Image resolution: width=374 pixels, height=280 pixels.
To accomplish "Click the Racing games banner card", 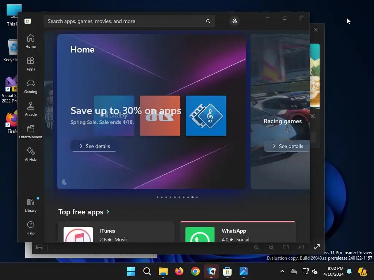I will [x=280, y=112].
